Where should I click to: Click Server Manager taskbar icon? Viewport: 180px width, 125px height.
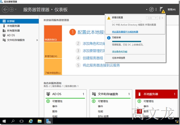click(x=48, y=121)
